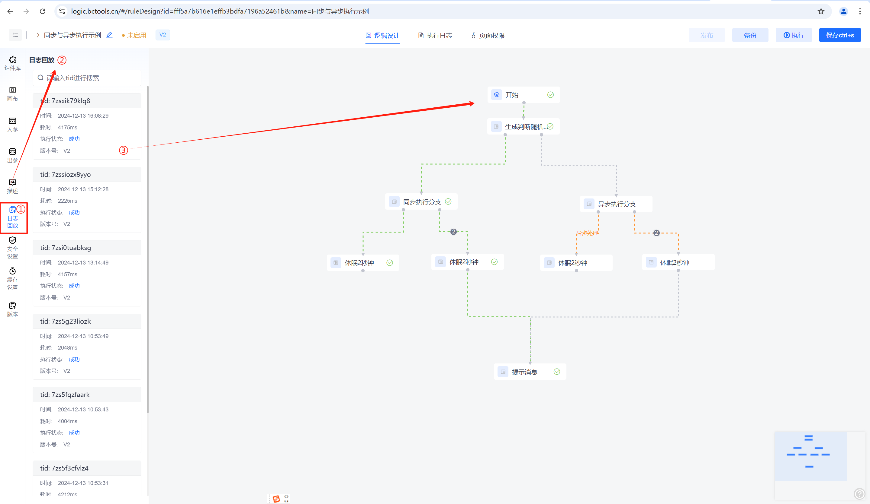This screenshot has width=870, height=504.
Task: Open the 缓存设置 cache settings panel
Action: tap(12, 279)
